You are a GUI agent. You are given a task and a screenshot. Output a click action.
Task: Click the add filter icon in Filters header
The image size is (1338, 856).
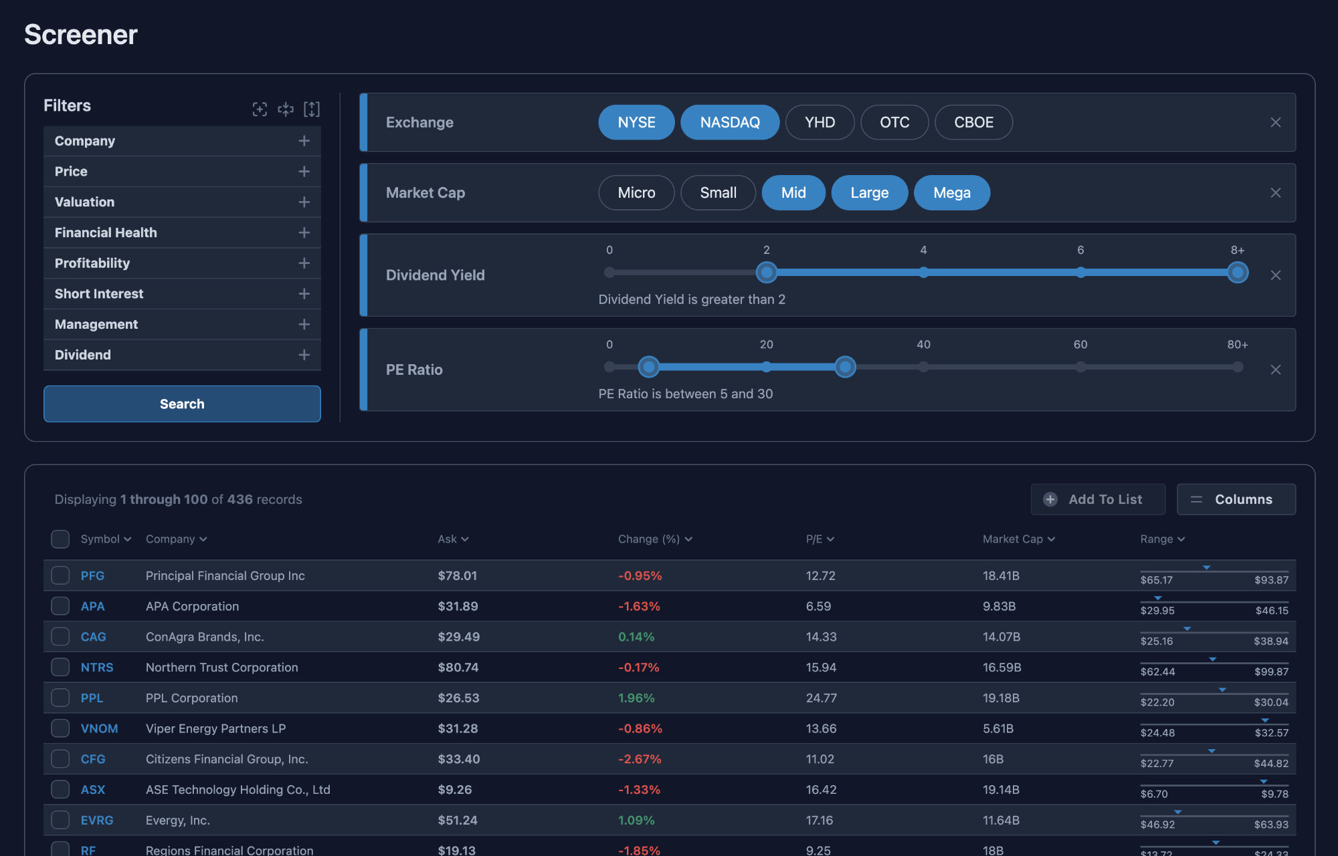[260, 109]
